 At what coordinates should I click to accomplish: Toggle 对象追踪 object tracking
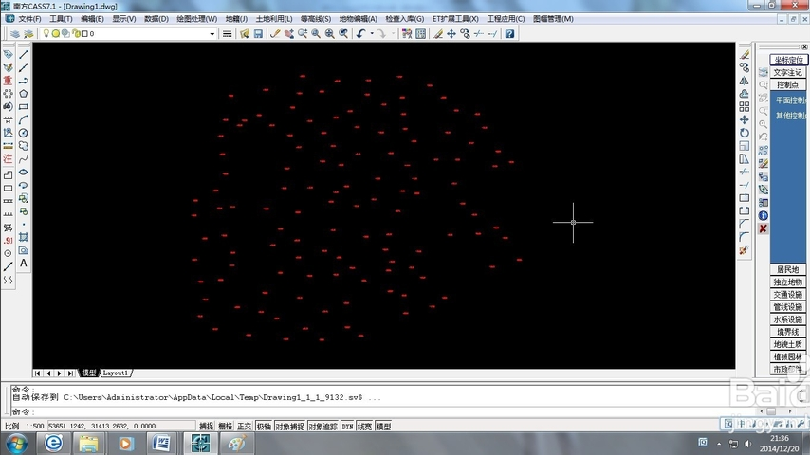point(322,426)
